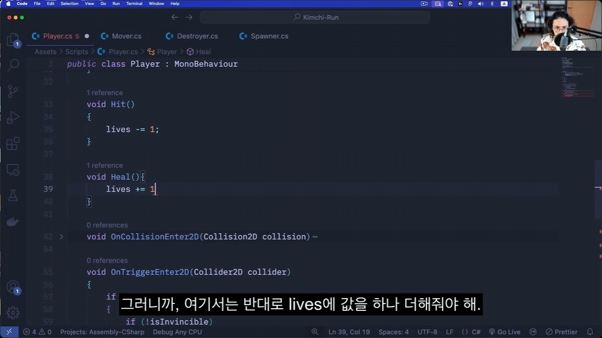Open the Accounts icon in activity bar
This screenshot has width=602, height=338.
point(13,288)
